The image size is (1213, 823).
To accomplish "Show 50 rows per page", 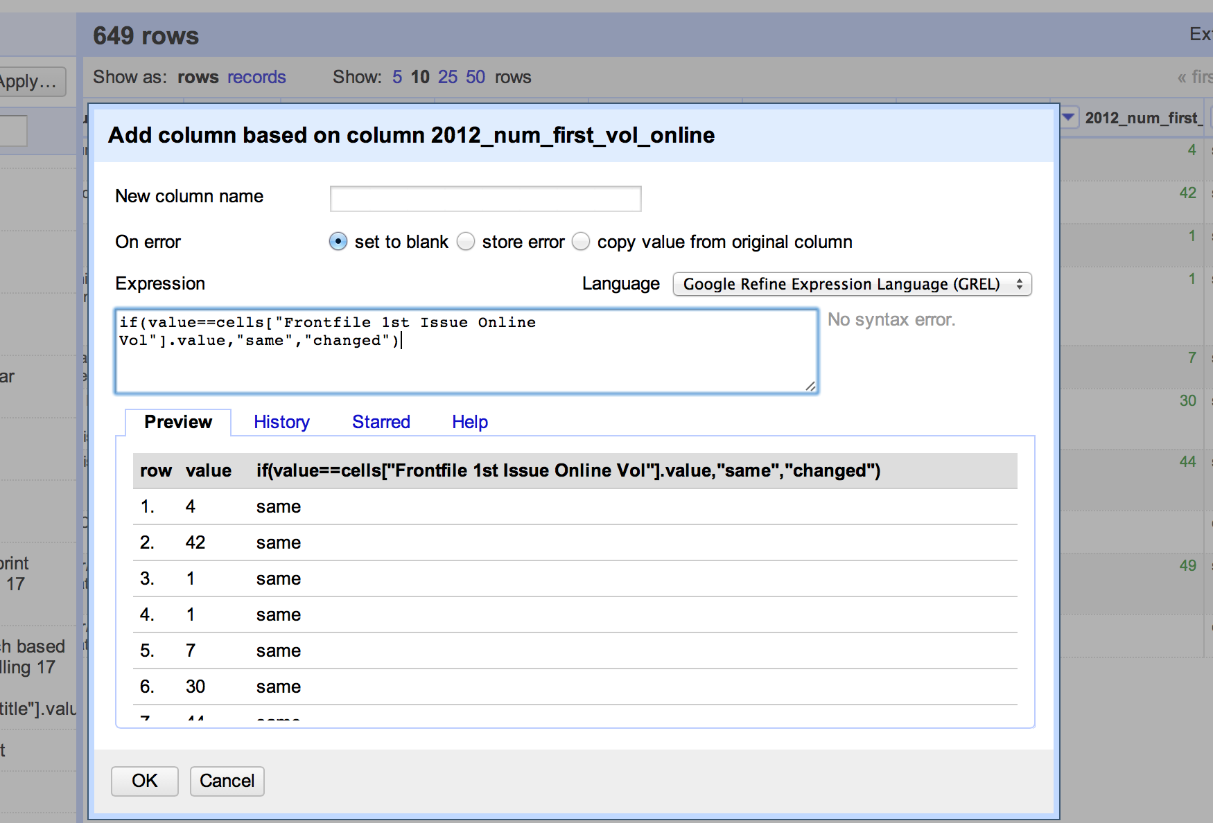I will (475, 77).
